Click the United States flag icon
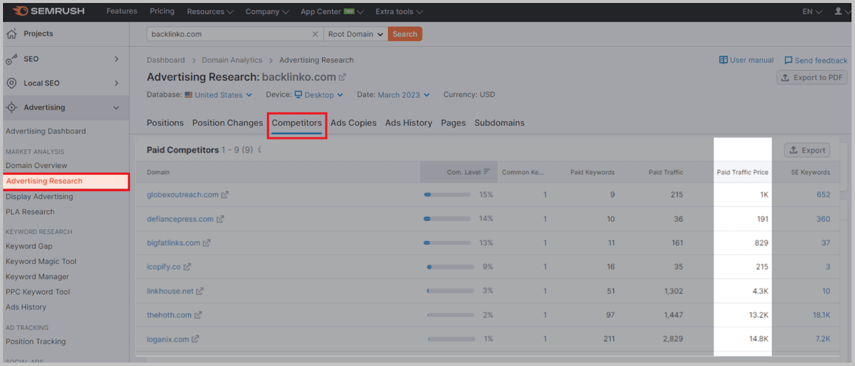The height and width of the screenshot is (366, 855). pos(189,94)
